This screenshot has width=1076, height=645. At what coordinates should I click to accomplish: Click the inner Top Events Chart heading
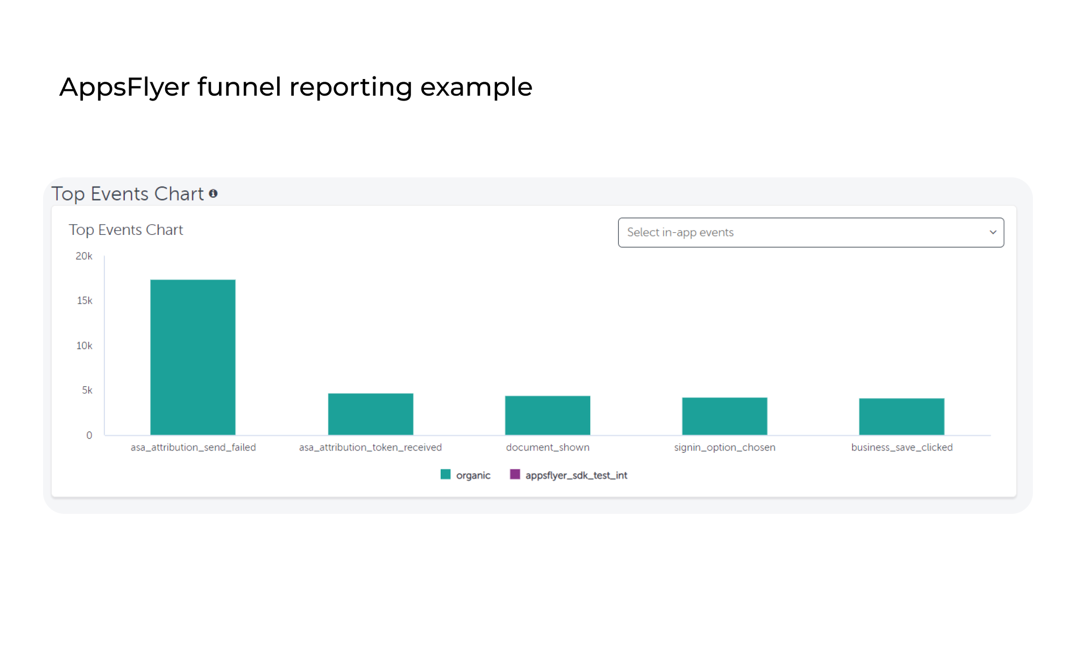click(126, 230)
